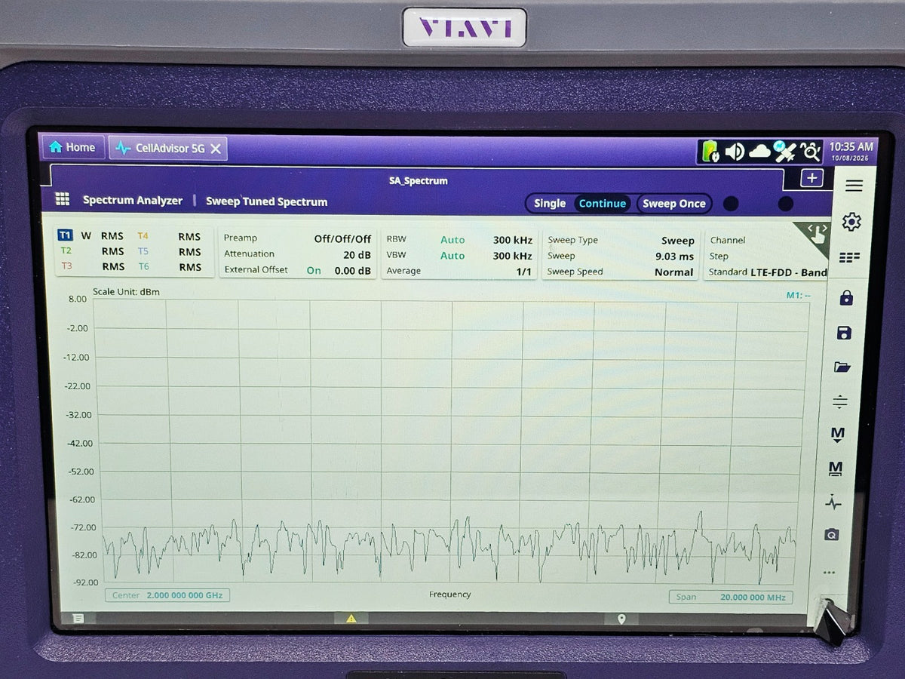Select trace T5

143,251
